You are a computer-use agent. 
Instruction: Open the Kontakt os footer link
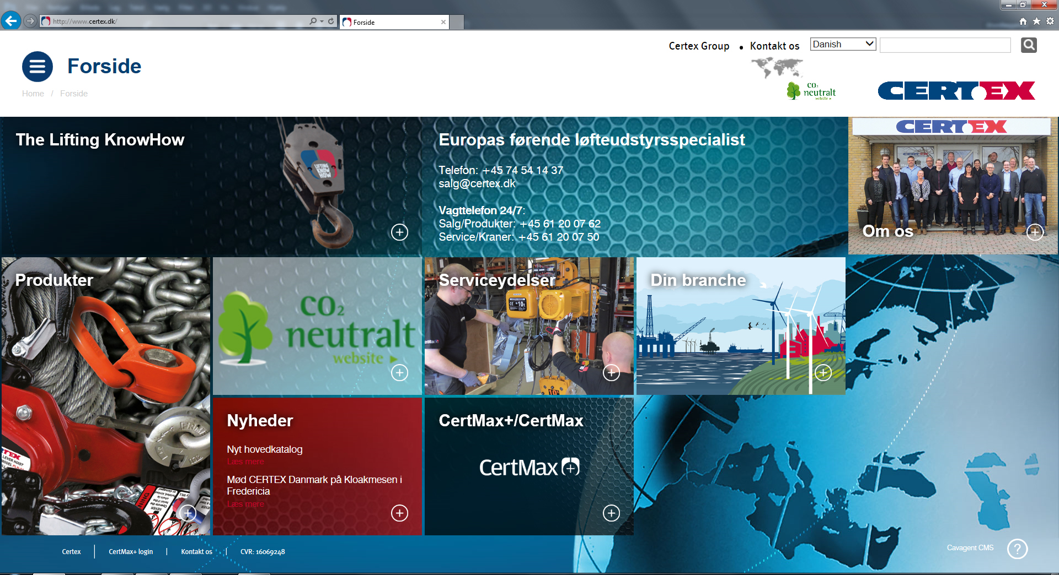[x=196, y=552]
